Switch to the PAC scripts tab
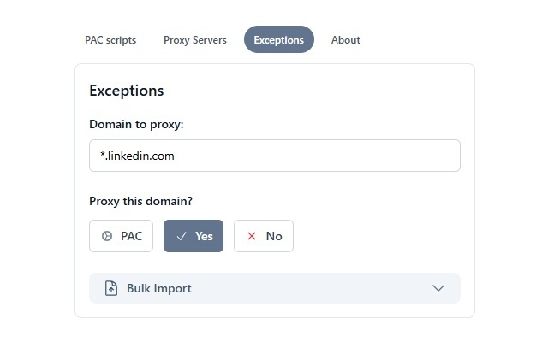548x342 pixels. (x=110, y=40)
